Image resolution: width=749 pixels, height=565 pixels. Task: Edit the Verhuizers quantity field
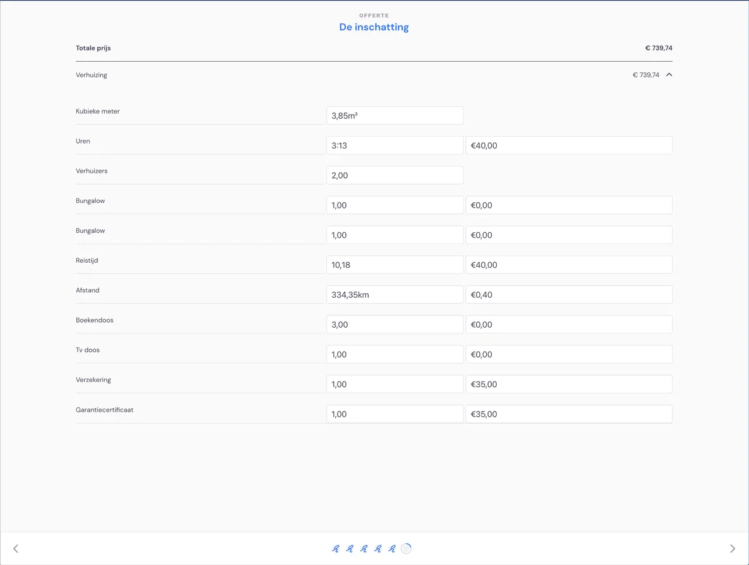pos(395,175)
